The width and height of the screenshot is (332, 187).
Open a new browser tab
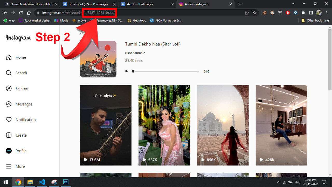[240, 4]
